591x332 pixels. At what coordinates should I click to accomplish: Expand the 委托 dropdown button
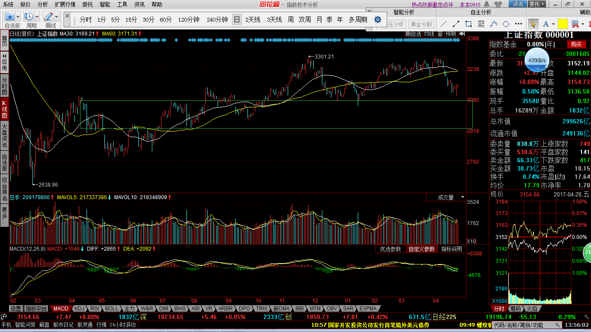(537, 4)
